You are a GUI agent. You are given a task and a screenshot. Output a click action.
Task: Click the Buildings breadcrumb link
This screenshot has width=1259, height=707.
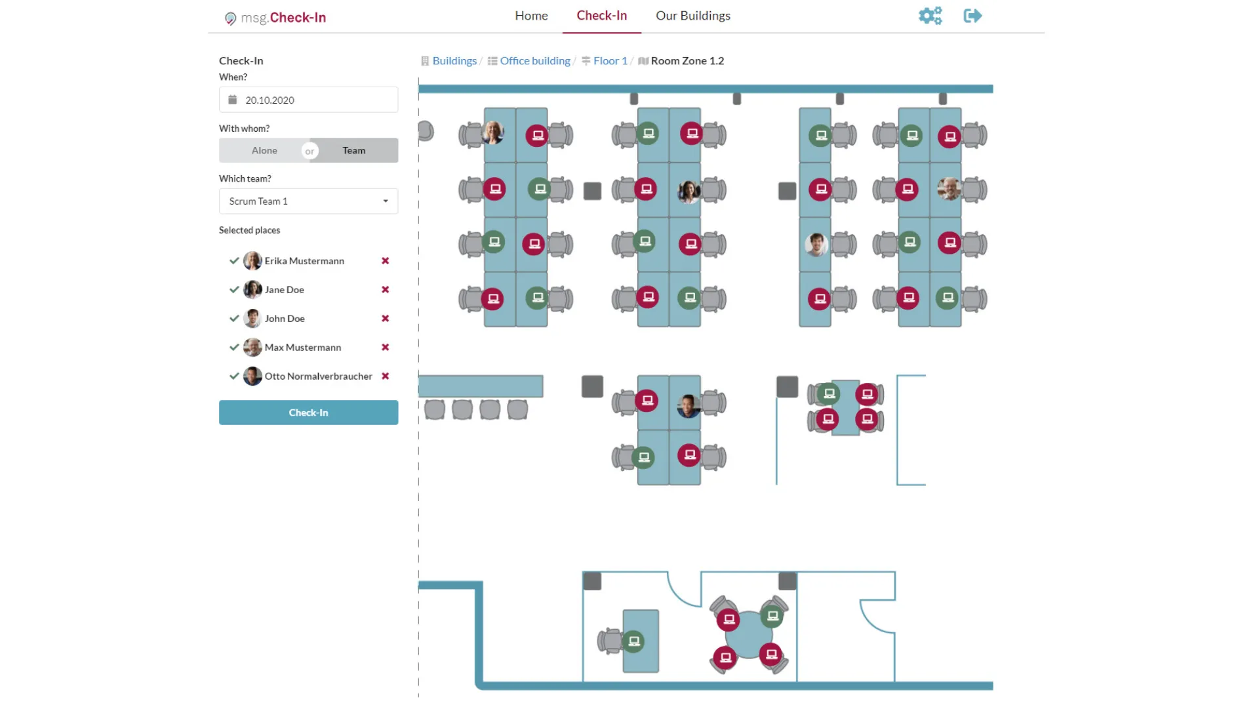(454, 61)
